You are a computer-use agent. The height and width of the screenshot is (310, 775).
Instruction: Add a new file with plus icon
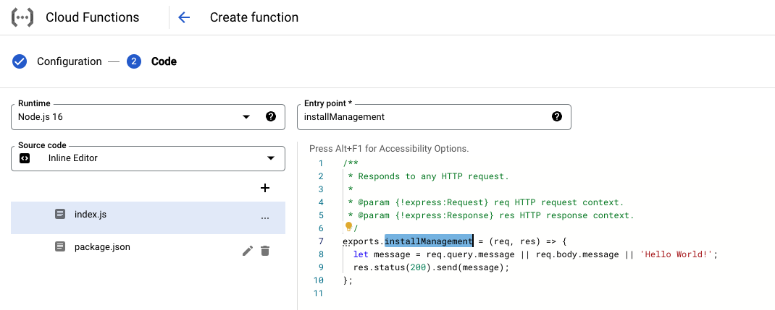[x=265, y=188]
